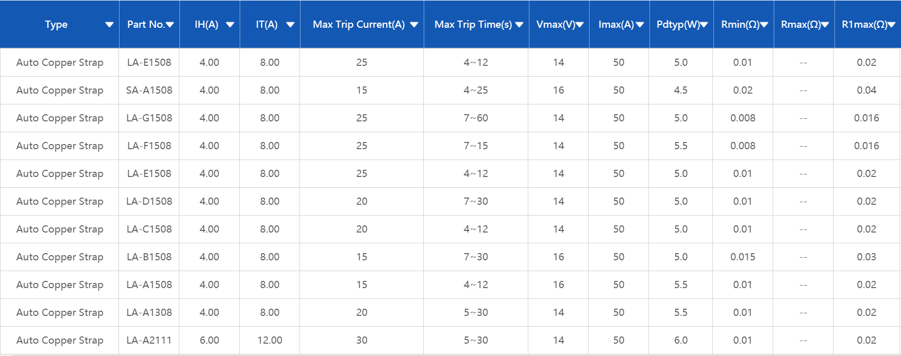
Task: Click the Rmax(Ω) column dropdown arrow
Action: pyautogui.click(x=825, y=25)
